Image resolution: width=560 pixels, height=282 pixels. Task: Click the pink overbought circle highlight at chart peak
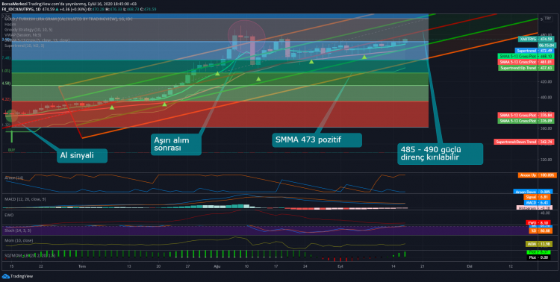tap(246, 37)
